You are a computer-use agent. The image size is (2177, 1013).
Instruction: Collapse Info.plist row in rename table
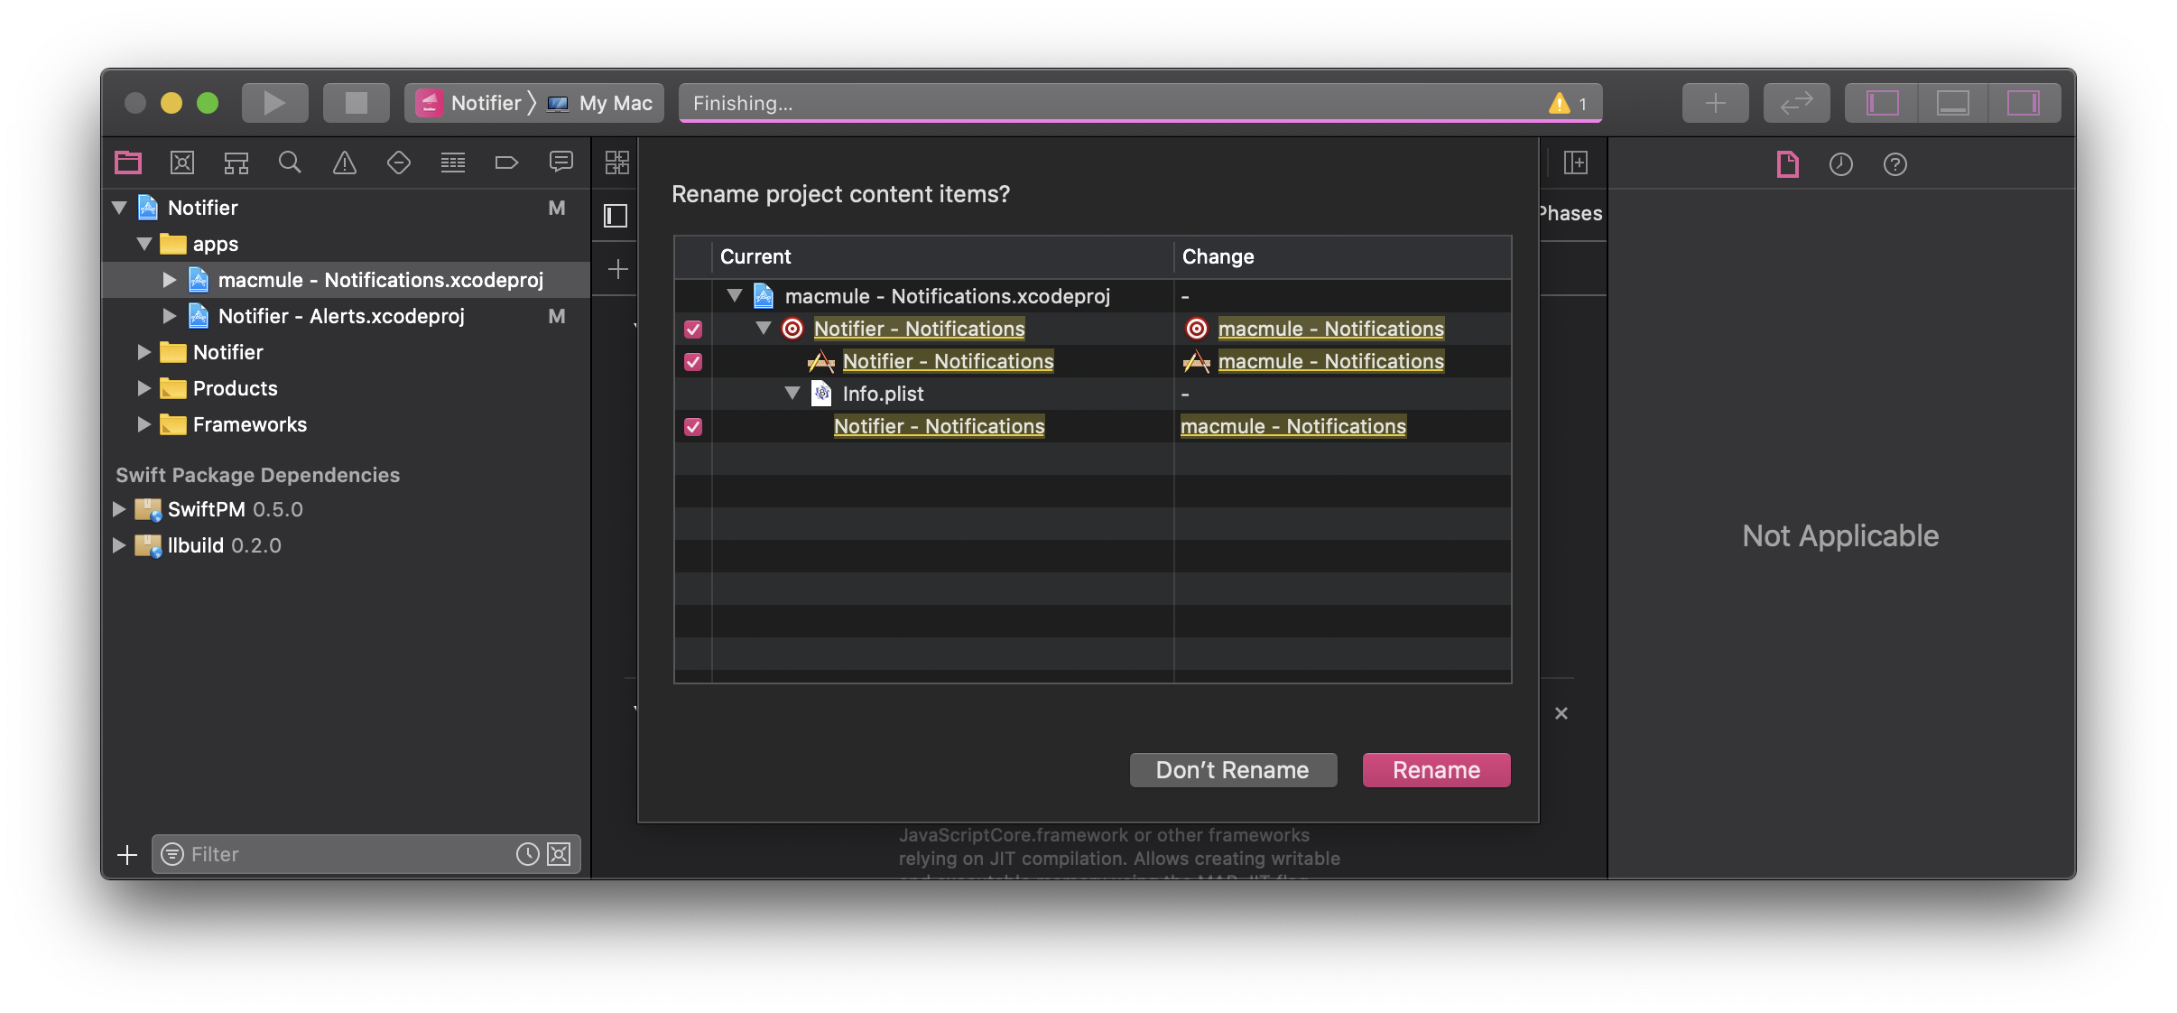tap(792, 394)
